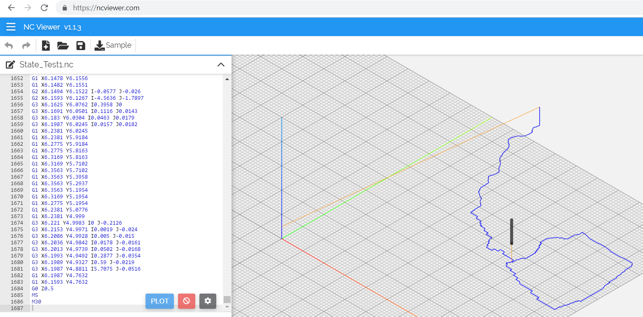Image resolution: width=643 pixels, height=317 pixels.
Task: Click the M5 spindle stop line
Action: click(34, 295)
